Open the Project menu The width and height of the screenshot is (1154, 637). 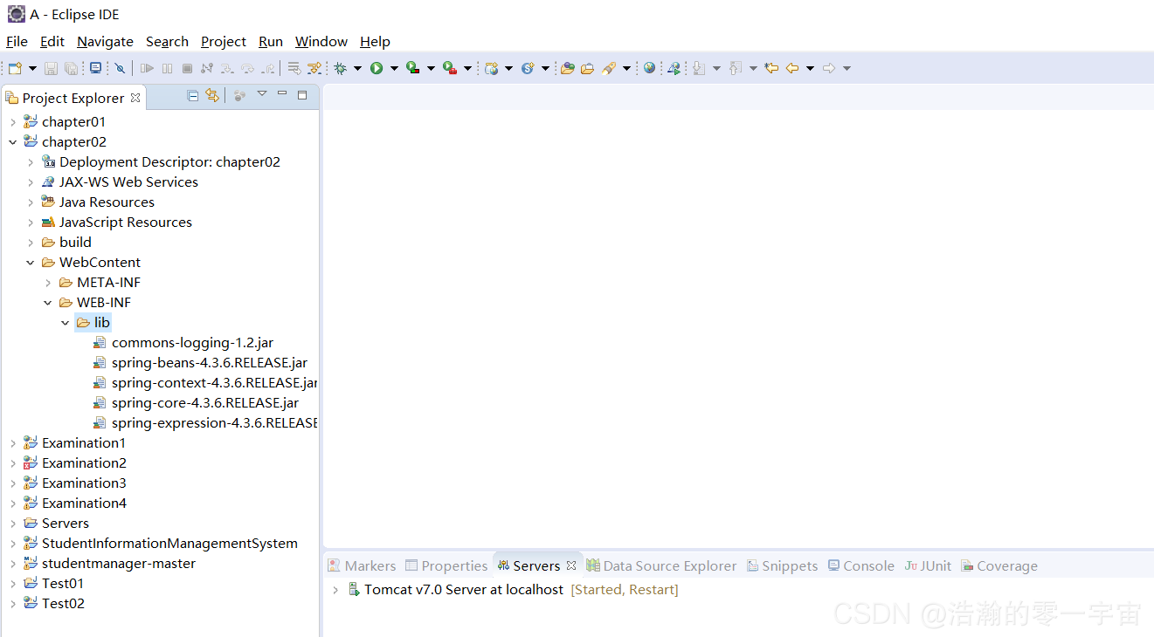click(224, 41)
